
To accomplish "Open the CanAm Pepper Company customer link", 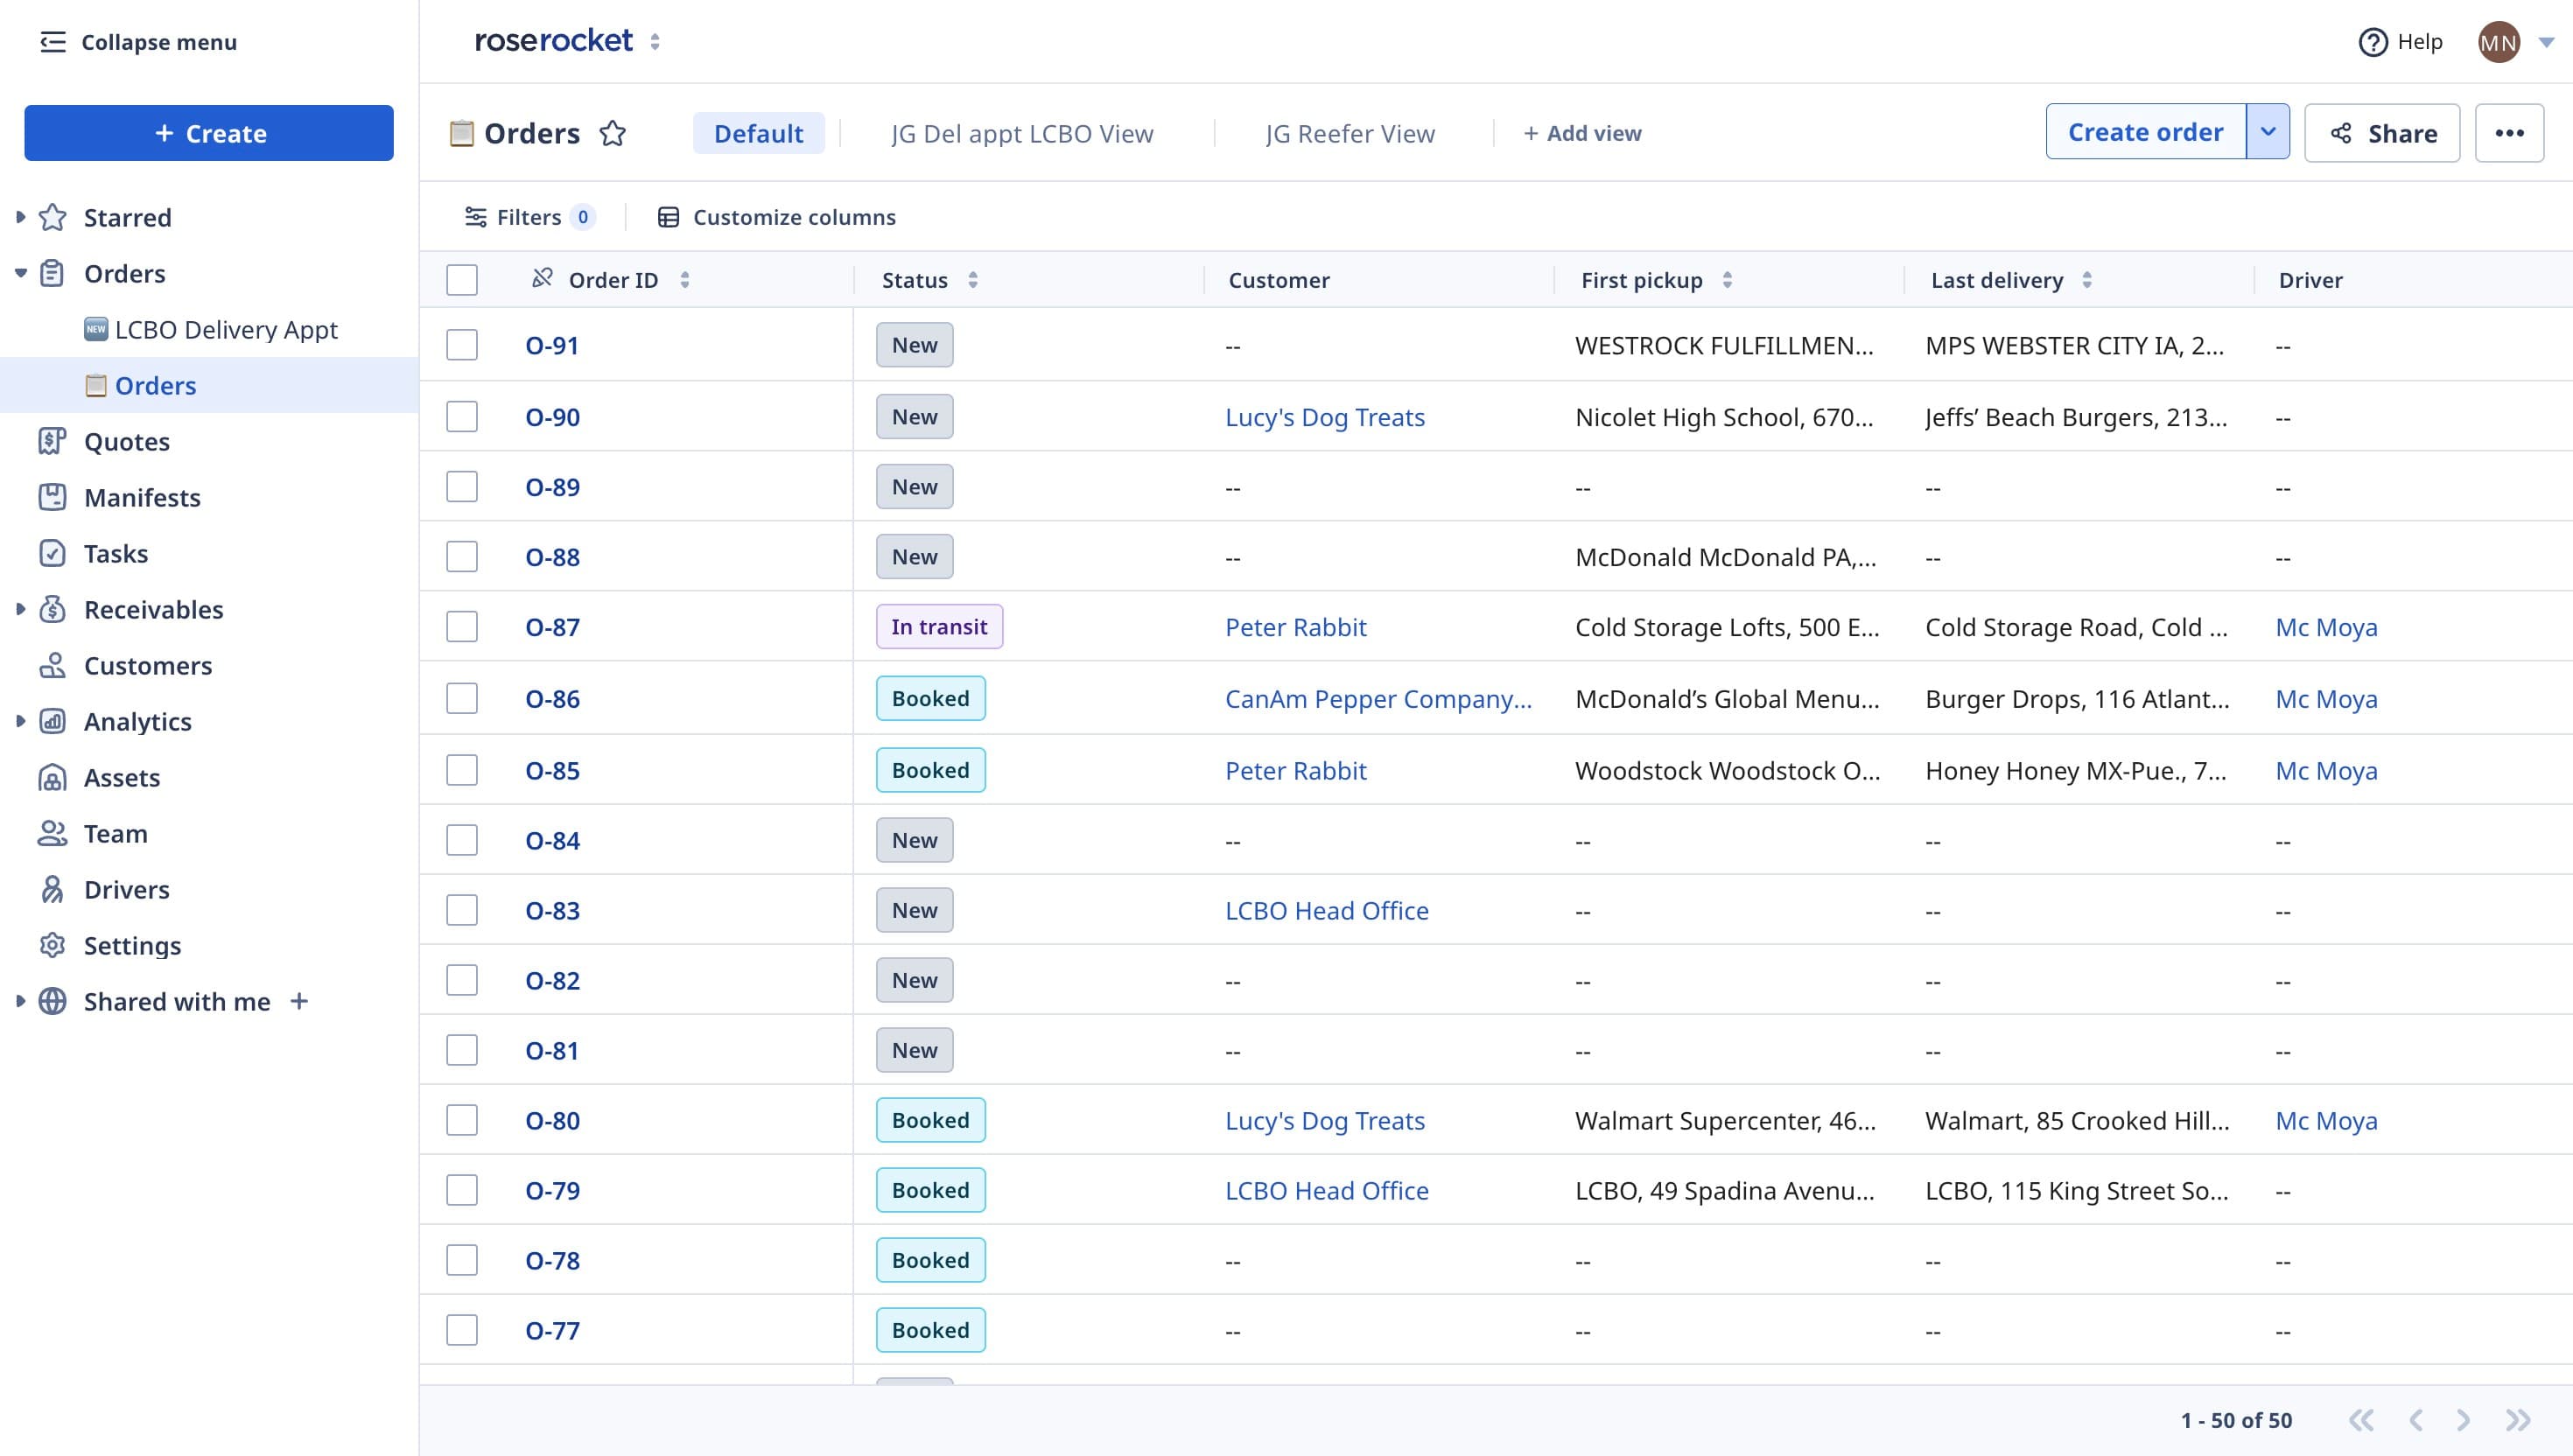I will tap(1378, 698).
